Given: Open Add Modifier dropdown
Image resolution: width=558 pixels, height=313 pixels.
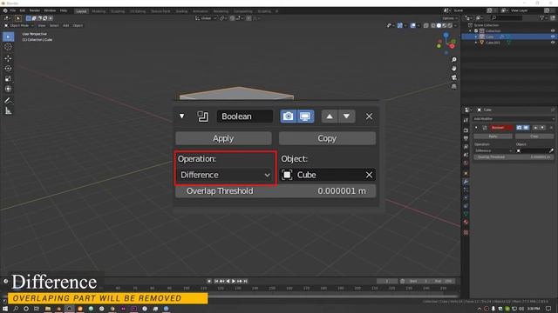Looking at the screenshot, I should pos(514,119).
